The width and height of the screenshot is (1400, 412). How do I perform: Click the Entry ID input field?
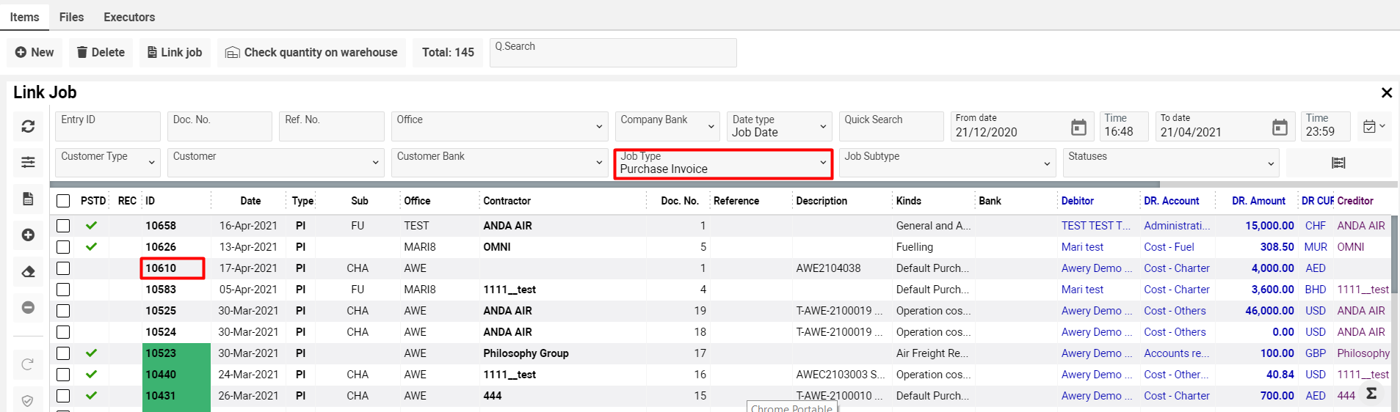coord(107,127)
